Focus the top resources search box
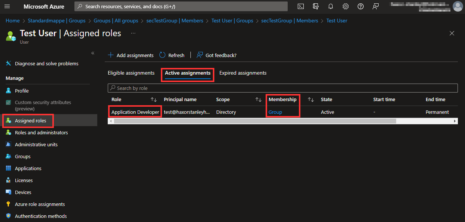Viewport: 465px width, 222px height. point(181,6)
